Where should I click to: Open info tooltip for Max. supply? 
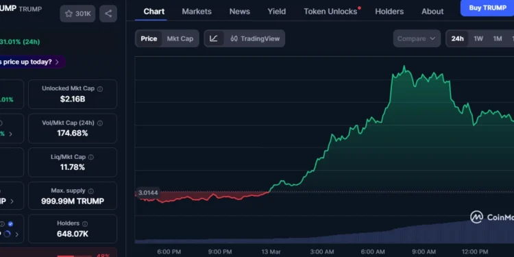pyautogui.click(x=90, y=191)
